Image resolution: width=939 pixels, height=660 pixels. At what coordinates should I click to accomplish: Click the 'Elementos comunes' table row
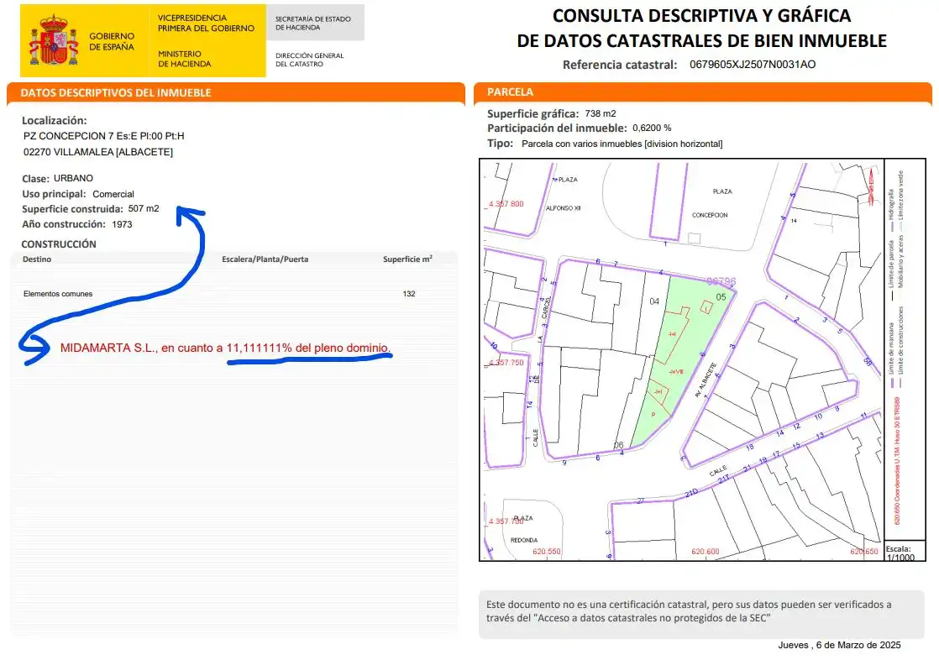[234, 293]
